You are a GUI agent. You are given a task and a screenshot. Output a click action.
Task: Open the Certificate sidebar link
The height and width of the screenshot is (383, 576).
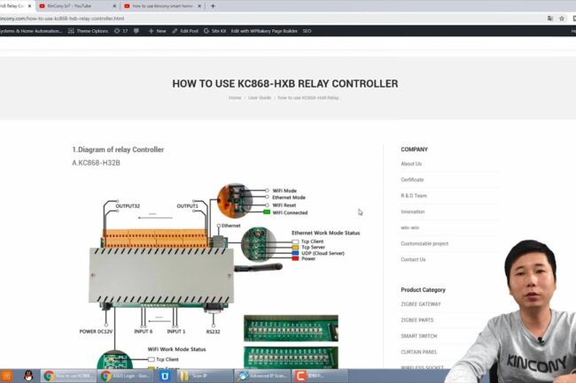point(412,180)
